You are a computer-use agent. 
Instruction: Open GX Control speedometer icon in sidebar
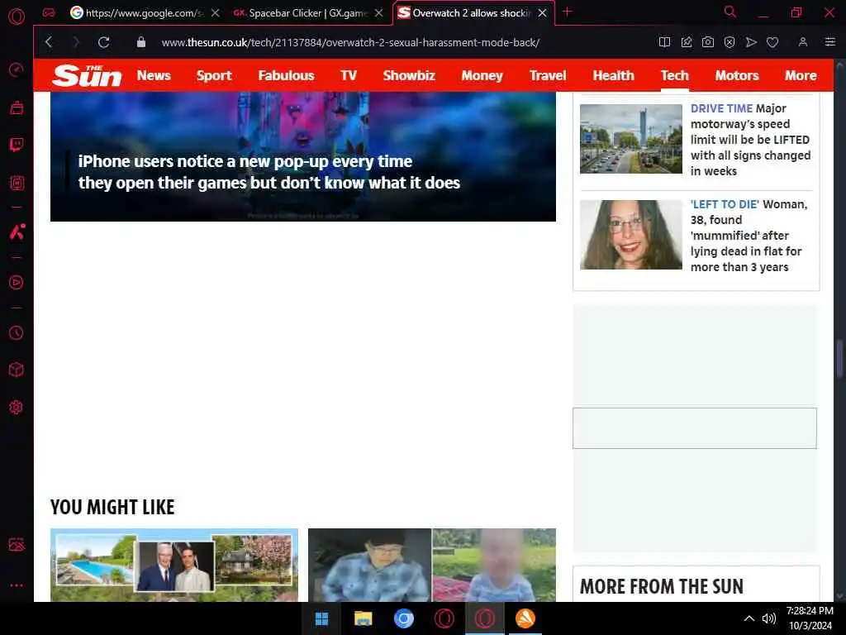pos(17,69)
